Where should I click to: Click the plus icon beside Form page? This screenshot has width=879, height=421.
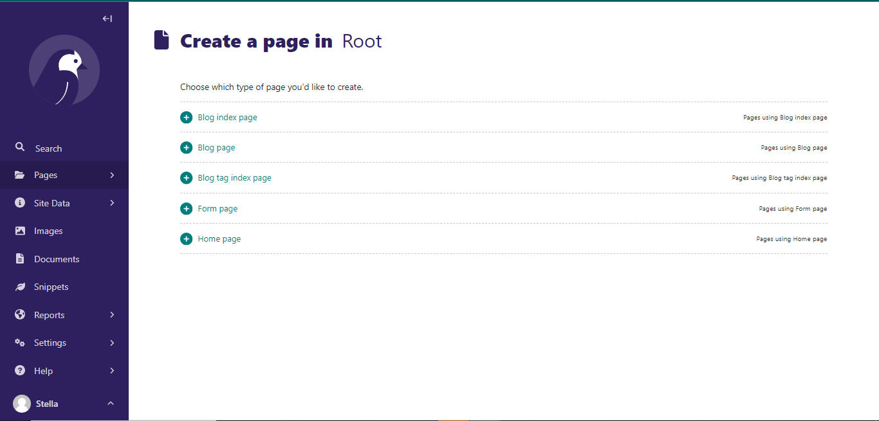tap(186, 208)
